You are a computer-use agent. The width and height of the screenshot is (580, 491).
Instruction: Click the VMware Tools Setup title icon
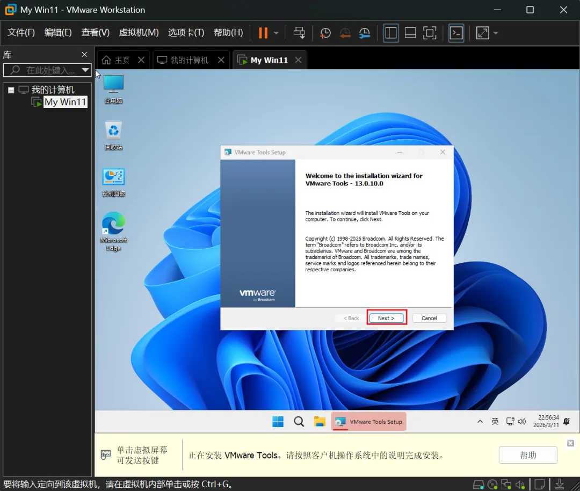[228, 152]
